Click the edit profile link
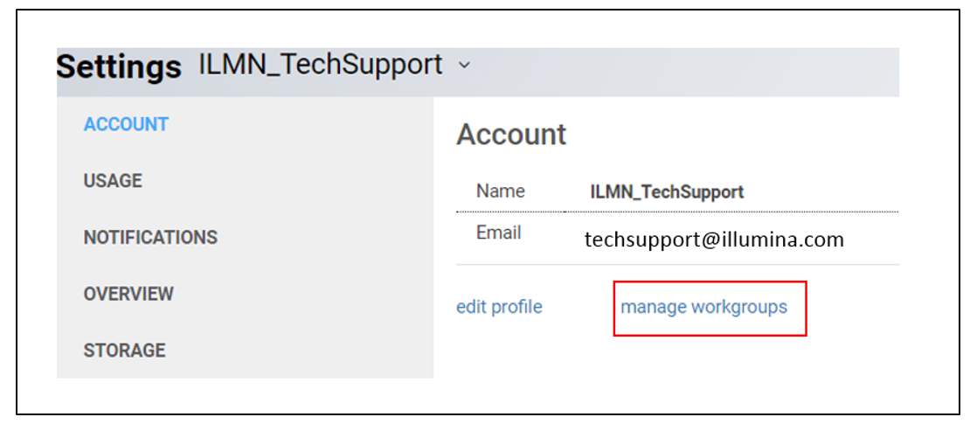This screenshot has width=970, height=424. pos(499,307)
